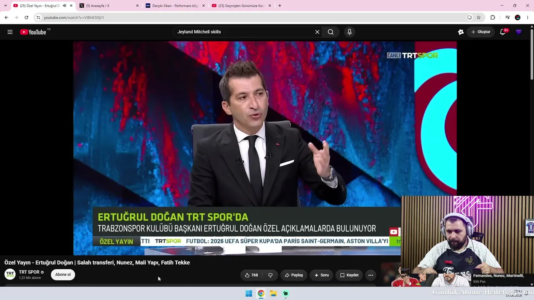
Task: Open the YouTube account avatar menu
Action: 519,32
